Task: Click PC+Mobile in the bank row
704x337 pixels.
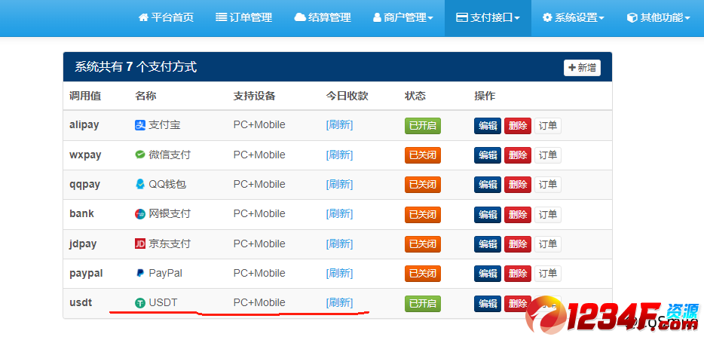Action: [x=259, y=214]
